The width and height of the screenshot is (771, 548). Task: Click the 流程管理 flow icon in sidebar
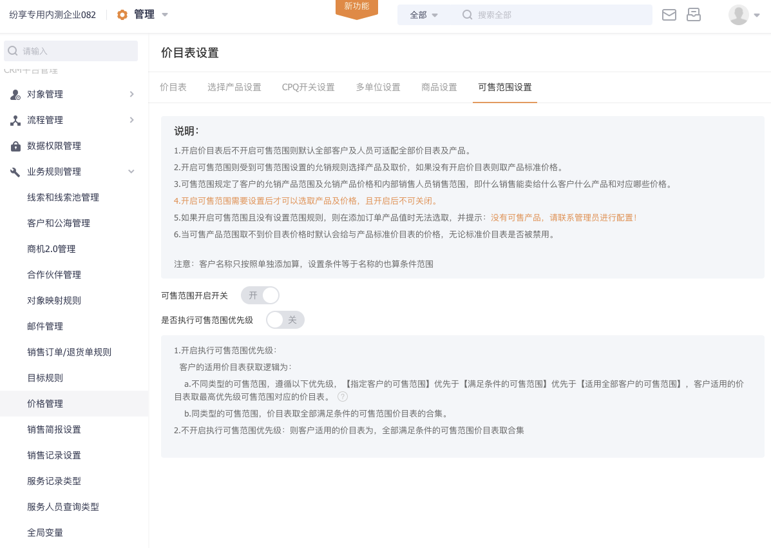tap(15, 120)
